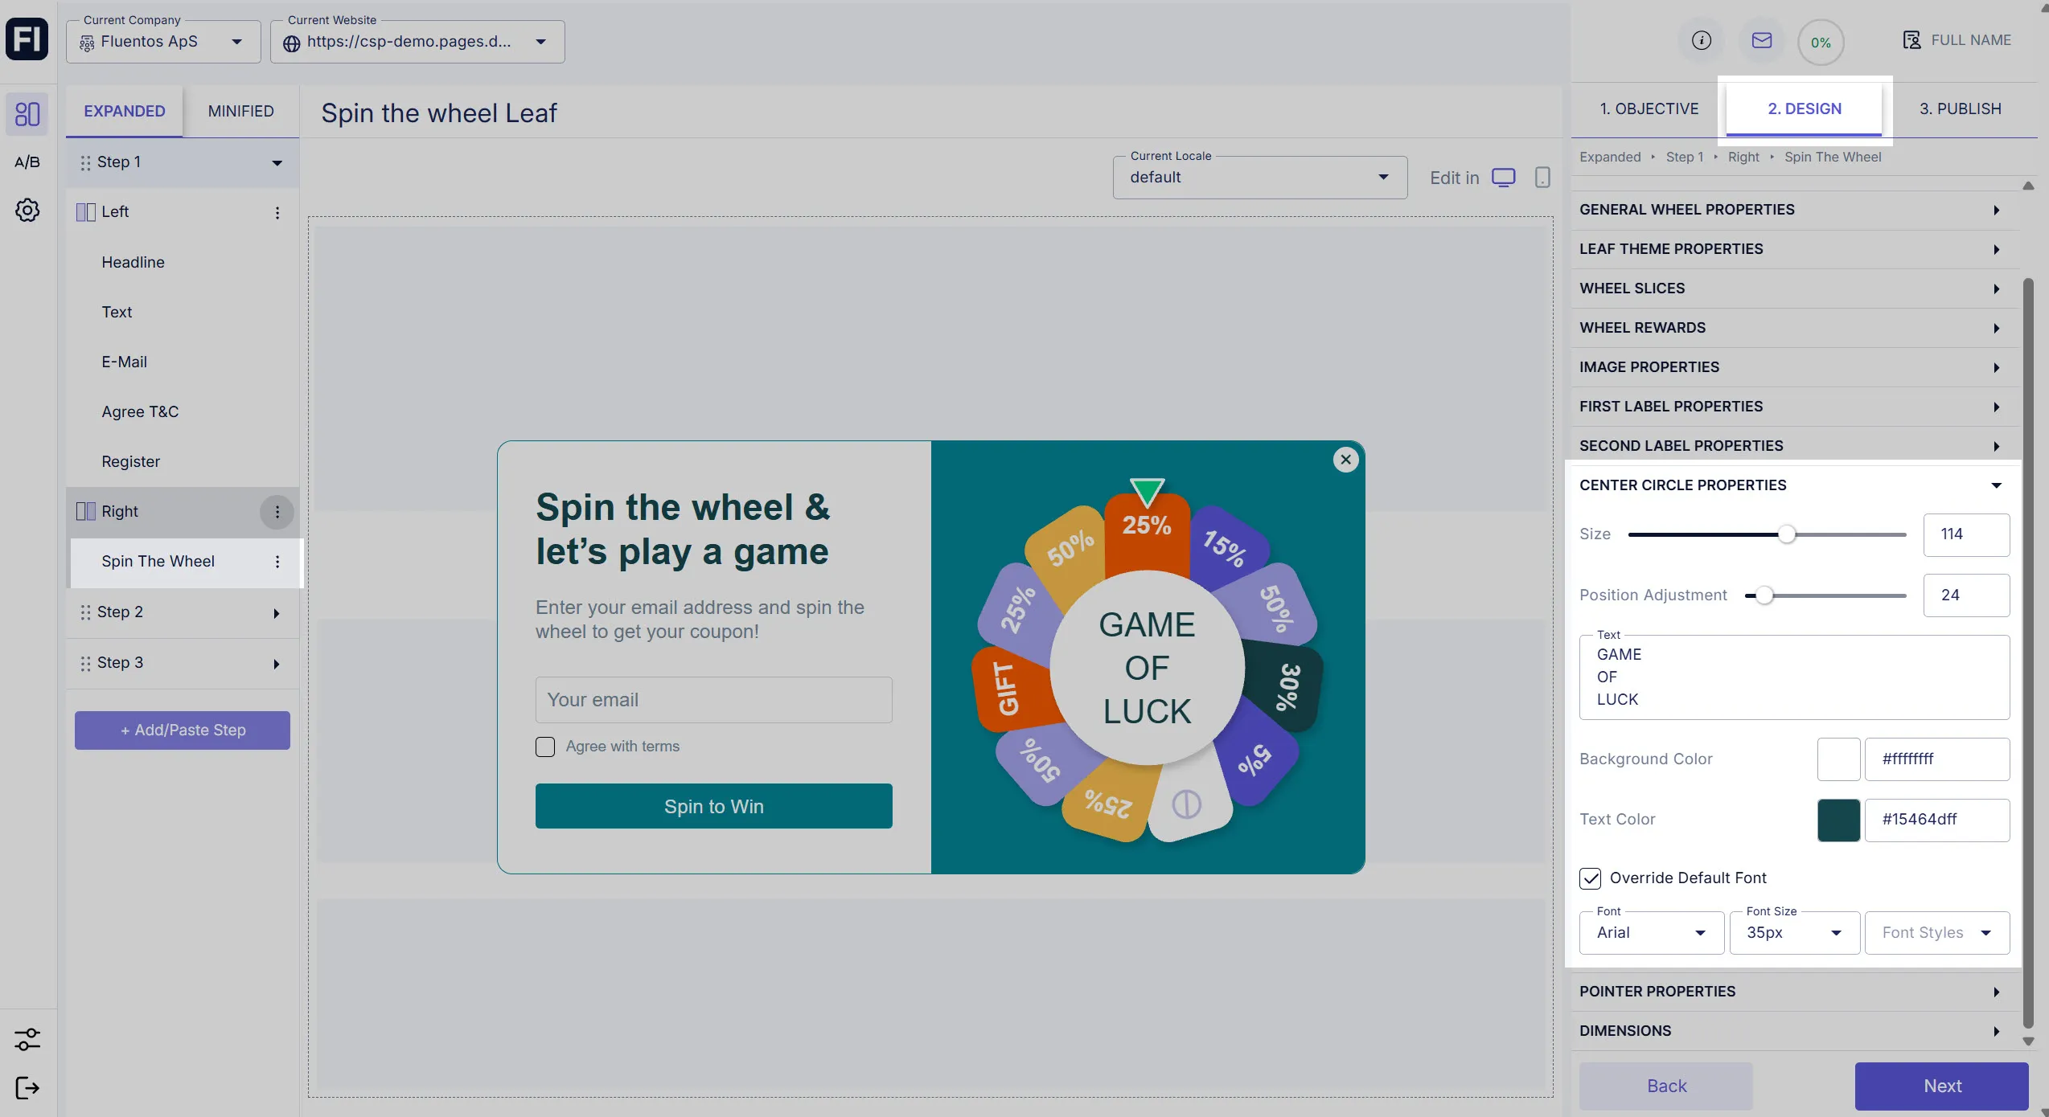Click the Step 2 drag handle

click(85, 612)
